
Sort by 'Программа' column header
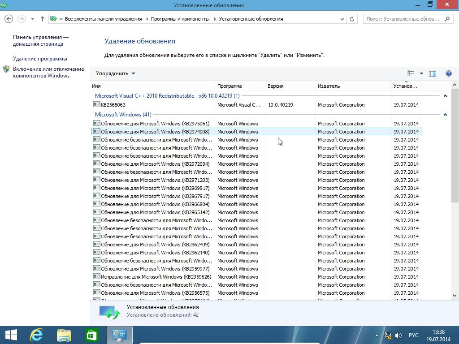point(240,86)
